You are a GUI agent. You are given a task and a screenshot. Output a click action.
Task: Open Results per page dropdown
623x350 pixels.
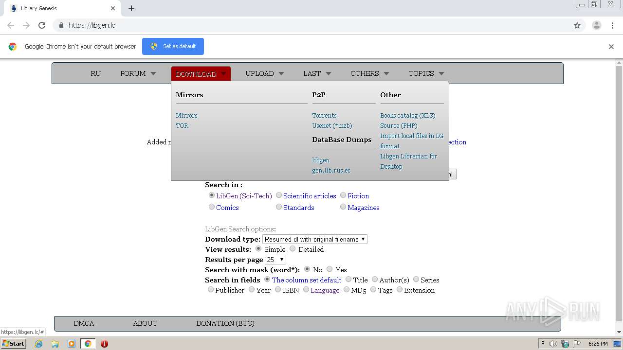(x=275, y=260)
